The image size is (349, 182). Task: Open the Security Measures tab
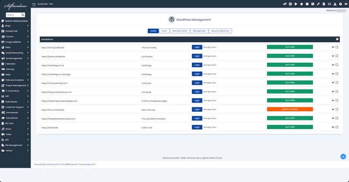click(x=220, y=31)
